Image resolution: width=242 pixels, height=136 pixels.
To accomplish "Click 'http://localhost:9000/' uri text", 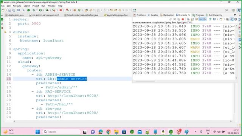I will point(73,96).
